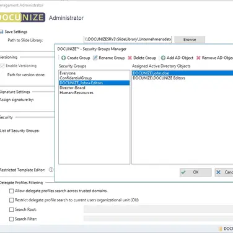Click the Cancel button in the dialog
The width and height of the screenshot is (233, 233).
click(224, 172)
